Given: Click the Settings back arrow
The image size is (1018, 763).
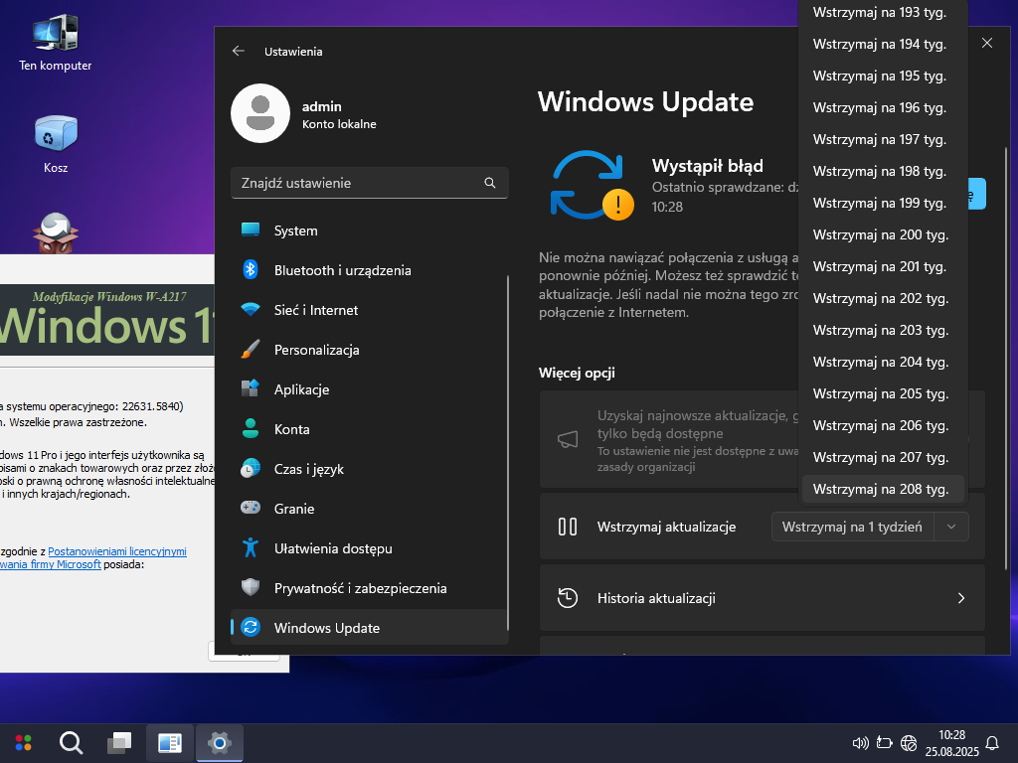Looking at the screenshot, I should pos(238,51).
